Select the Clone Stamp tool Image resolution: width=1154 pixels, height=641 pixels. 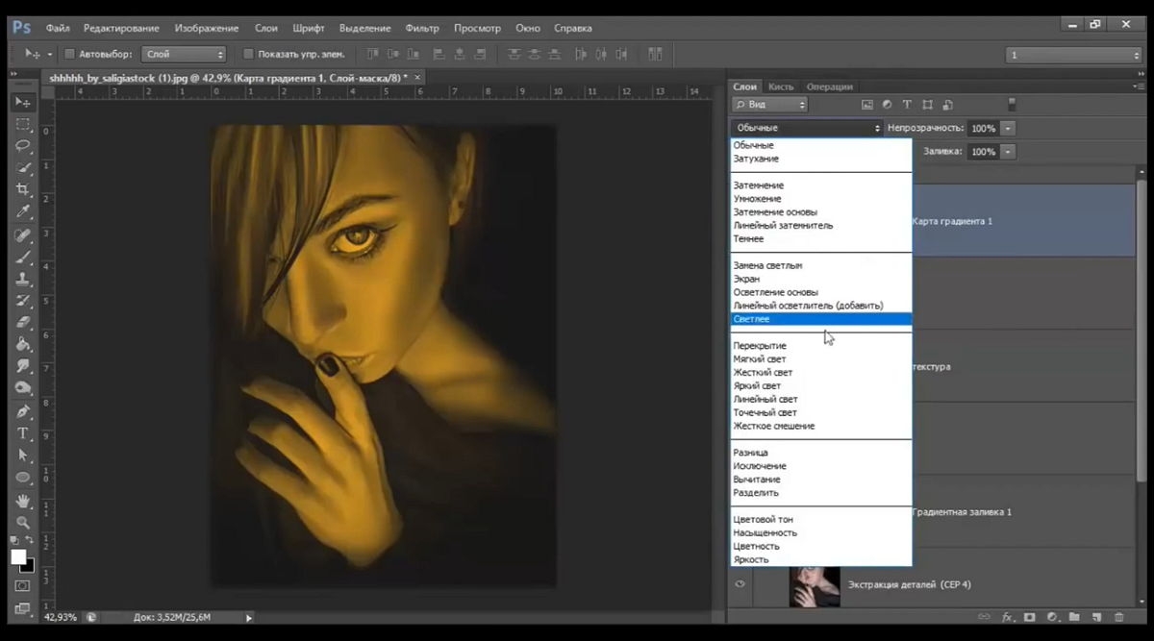pos(23,280)
